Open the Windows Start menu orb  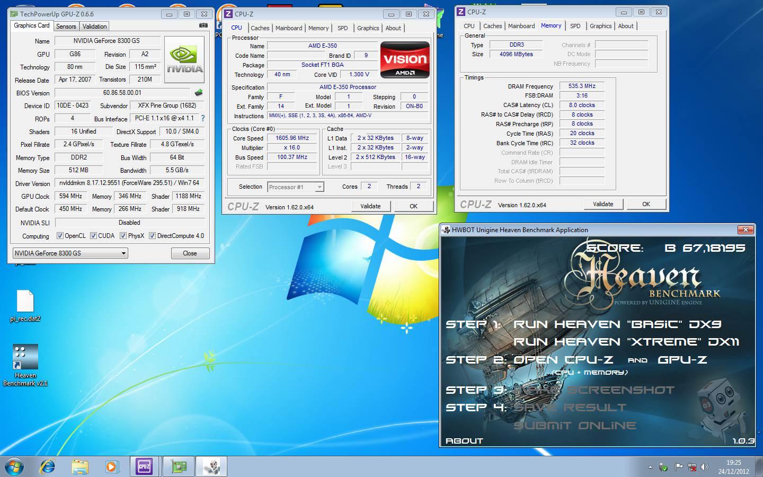pos(14,466)
